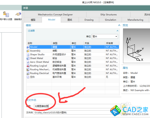This screenshot has width=150, height=118.
Task: Sort by the 所有者 column header
Action: 112,43
